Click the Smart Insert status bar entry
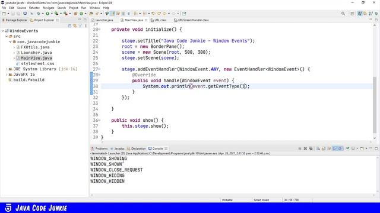 (261, 200)
